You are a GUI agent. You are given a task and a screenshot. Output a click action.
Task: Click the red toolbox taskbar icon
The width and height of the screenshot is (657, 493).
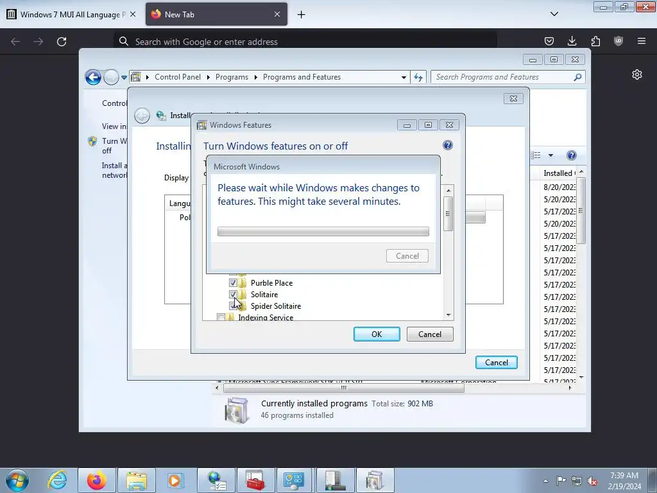point(255,480)
